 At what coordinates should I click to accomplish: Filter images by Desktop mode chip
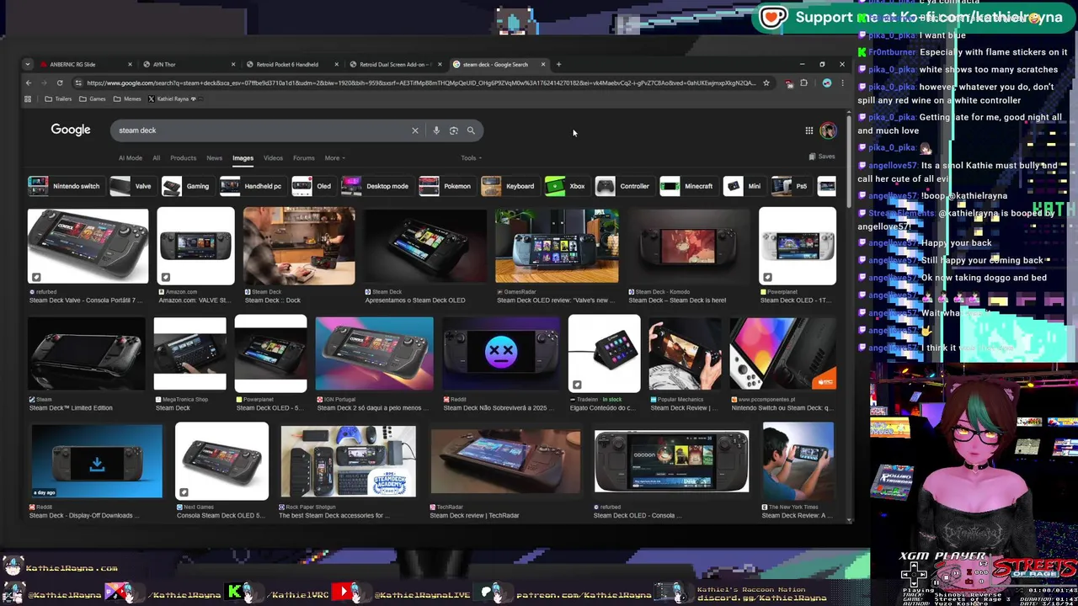point(376,186)
